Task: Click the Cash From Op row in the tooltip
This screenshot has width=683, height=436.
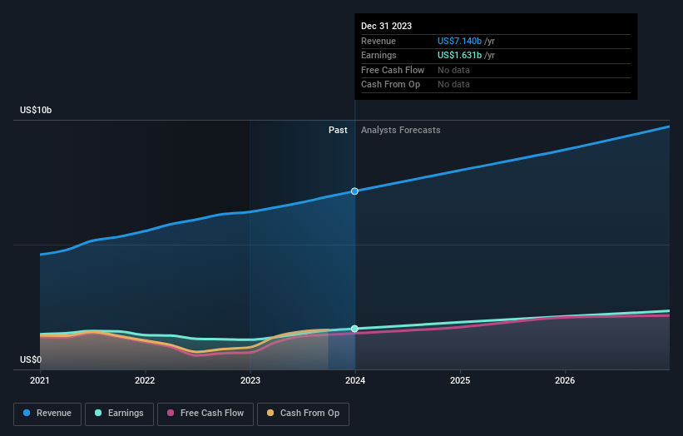Action: click(x=496, y=85)
